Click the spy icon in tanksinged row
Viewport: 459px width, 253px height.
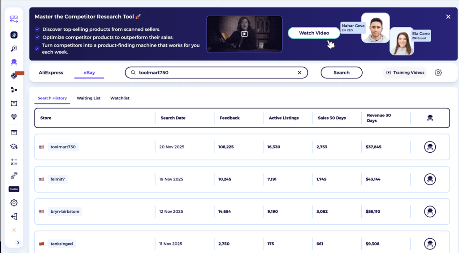430,244
